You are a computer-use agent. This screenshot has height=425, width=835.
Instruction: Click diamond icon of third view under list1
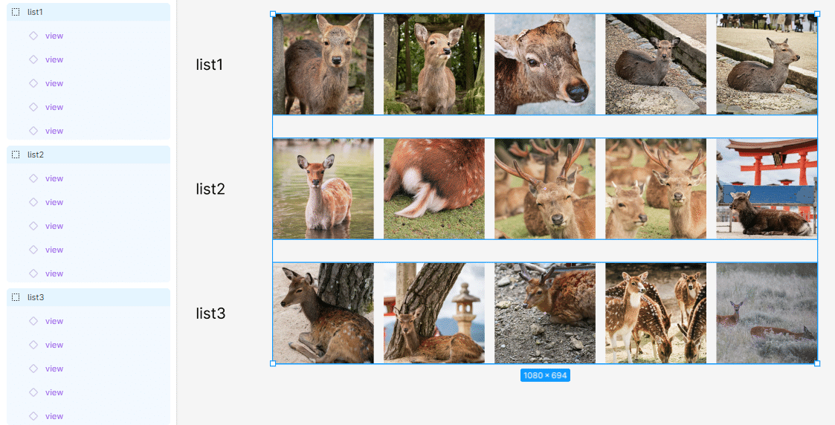(33, 83)
